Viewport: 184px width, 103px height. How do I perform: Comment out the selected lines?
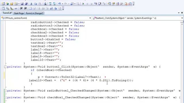[50, 4]
